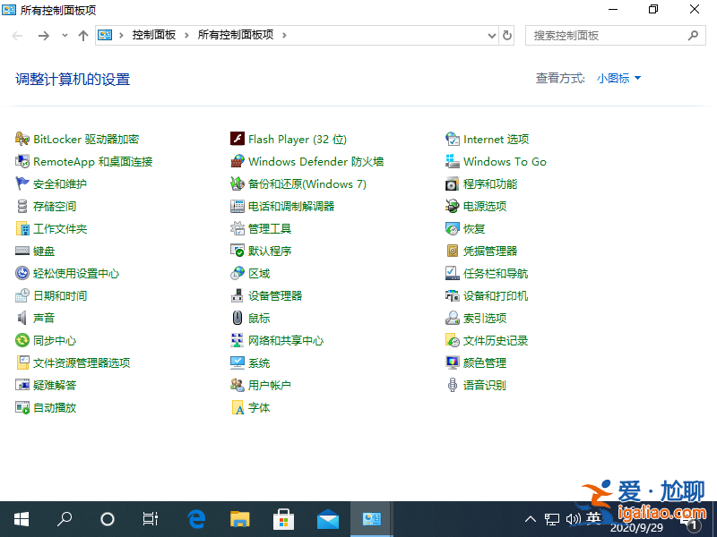Open the address bar history dropdown

tap(490, 35)
